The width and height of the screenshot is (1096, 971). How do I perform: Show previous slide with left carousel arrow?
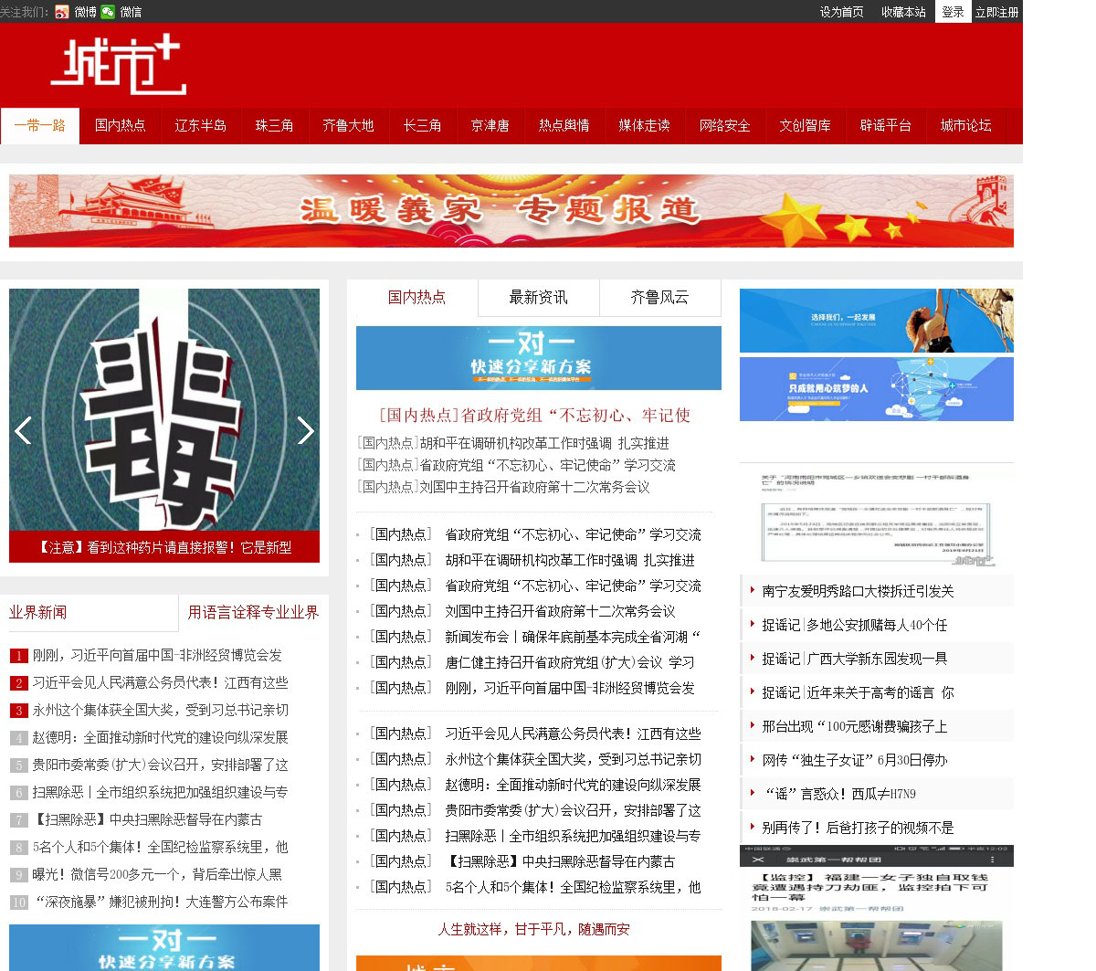point(23,430)
